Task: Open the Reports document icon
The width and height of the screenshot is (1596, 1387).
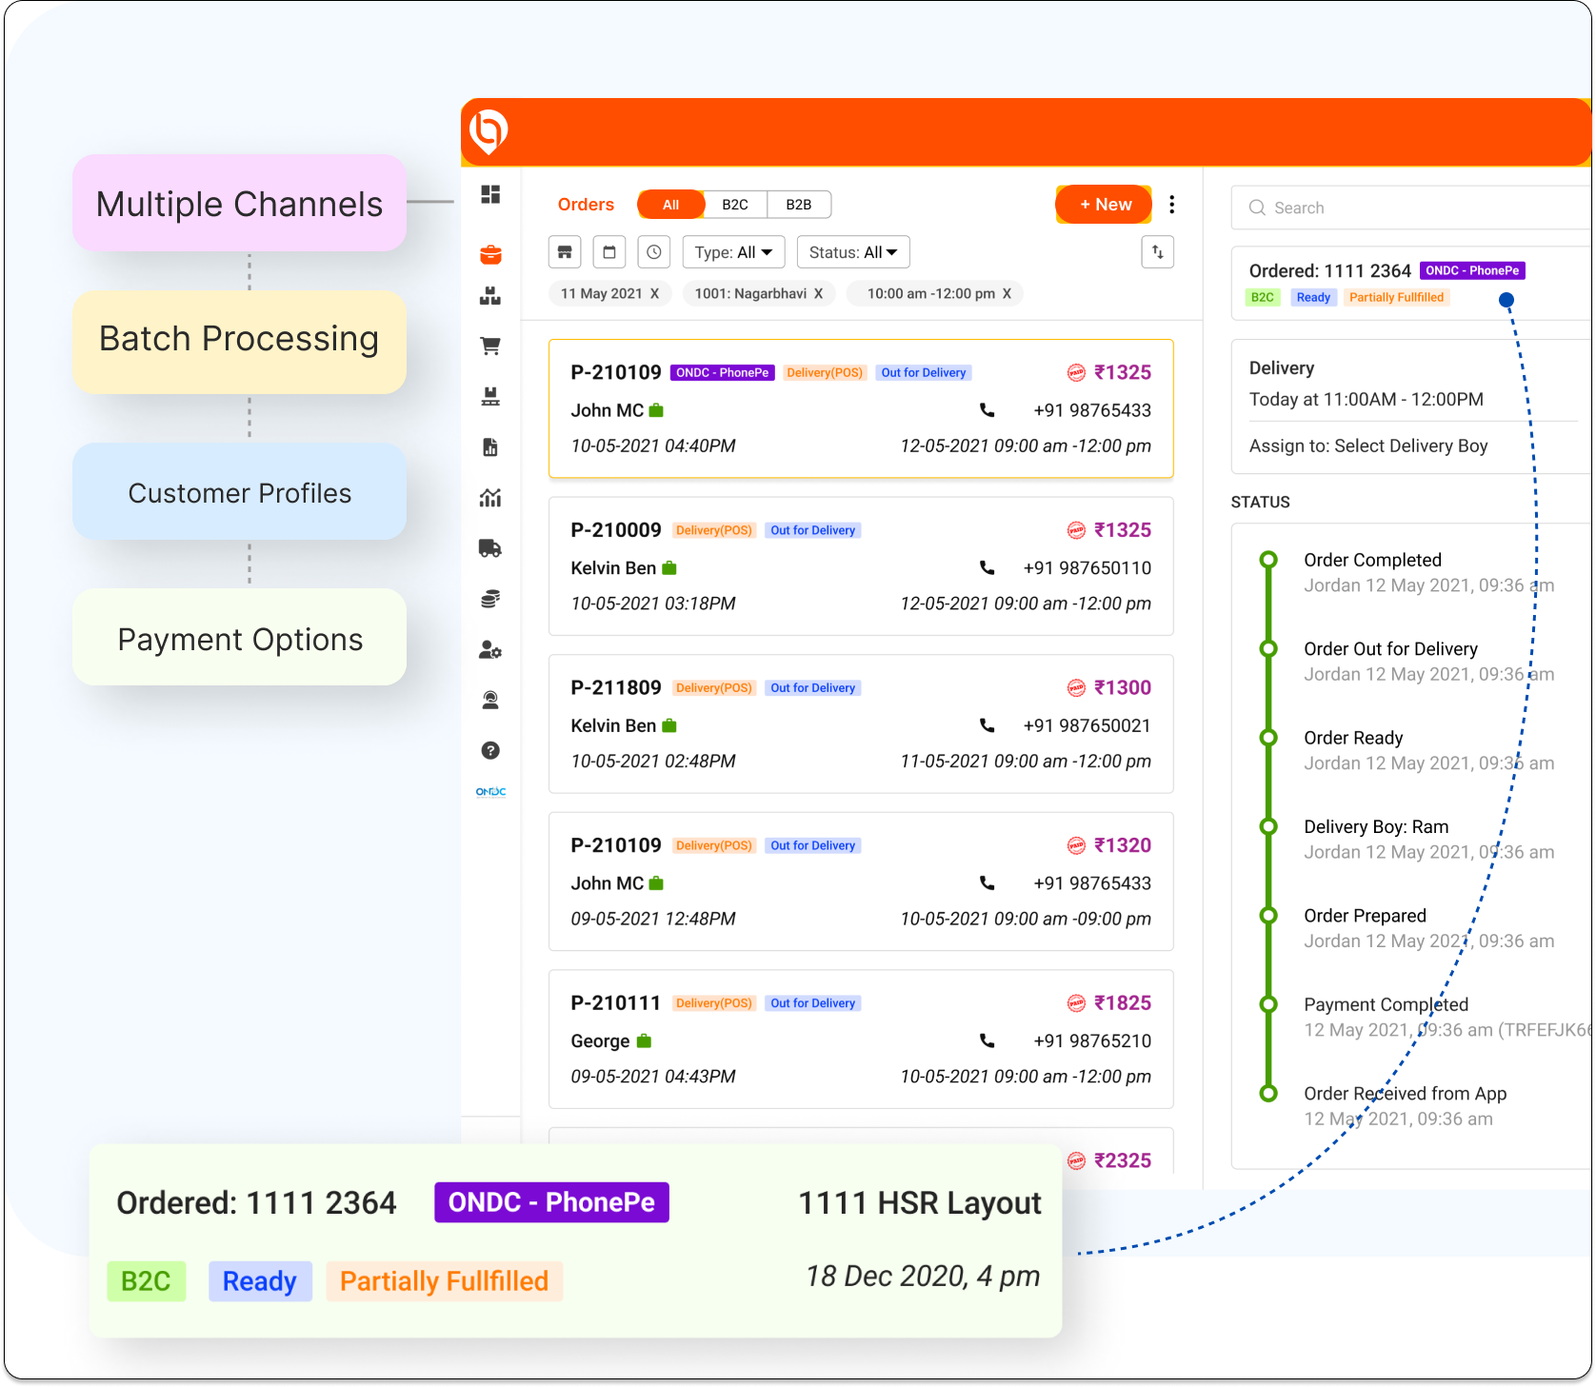Action: [490, 447]
